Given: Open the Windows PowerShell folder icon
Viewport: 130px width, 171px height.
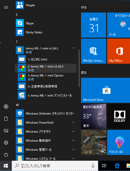Looking at the screenshot, I should [20, 122].
